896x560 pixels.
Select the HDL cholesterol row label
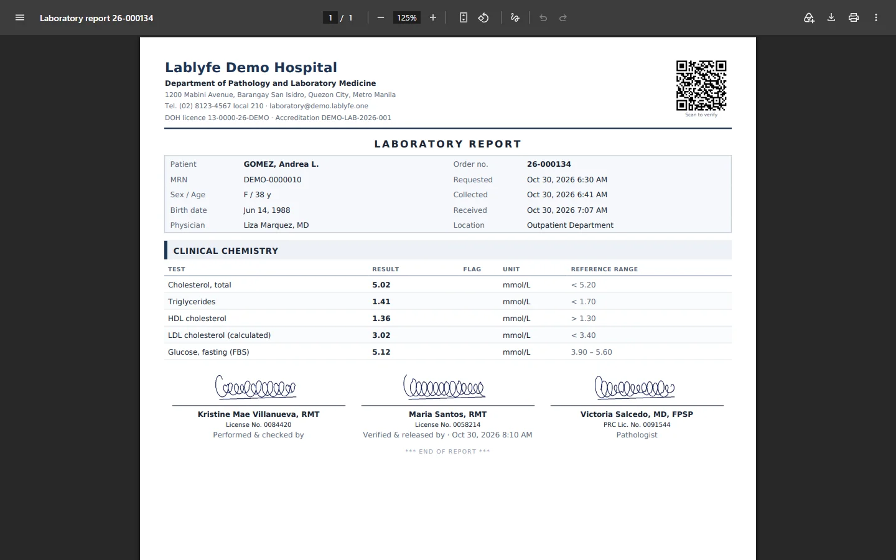tap(197, 319)
